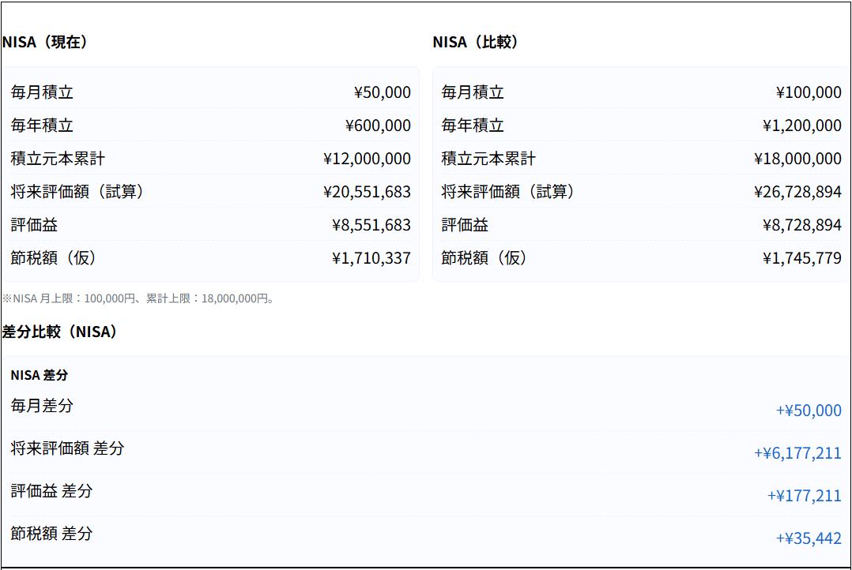Image resolution: width=852 pixels, height=570 pixels.
Task: Select the ¥12,000,000 cumulative principal value
Action: [367, 159]
